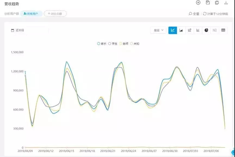Click the calendar icon beside 近30日
This screenshot has width=235, height=157.
[x=13, y=30]
